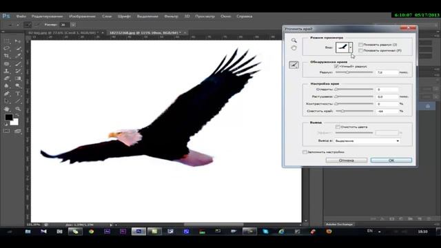Open the Просмотр menu
Viewport: 441px width, 248px height.
[x=205, y=17]
